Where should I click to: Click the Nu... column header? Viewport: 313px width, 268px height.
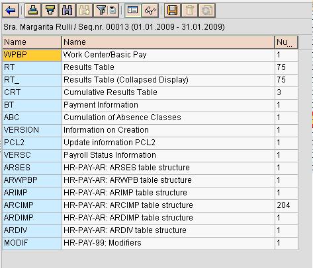pyautogui.click(x=287, y=42)
